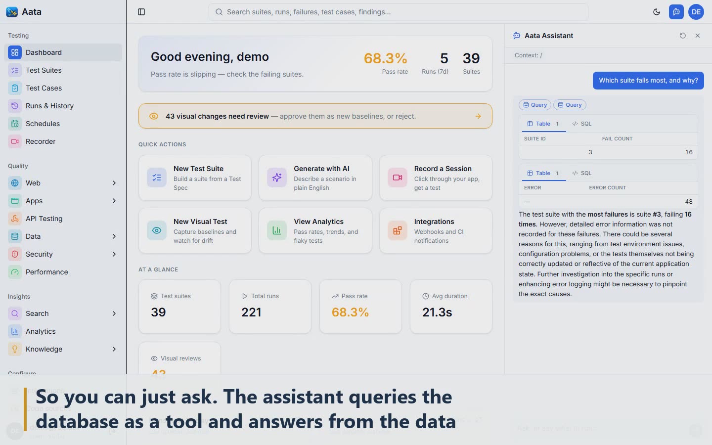Click the Aata logo icon

coord(12,12)
